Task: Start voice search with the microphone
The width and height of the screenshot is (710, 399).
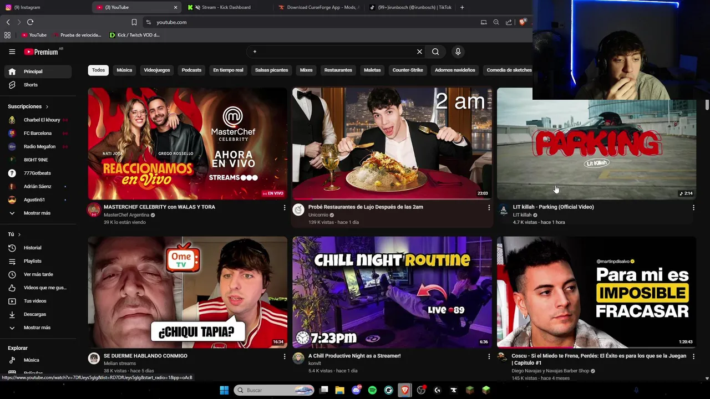Action: (458, 52)
